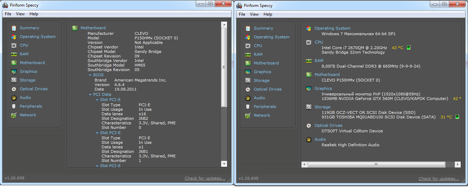The width and height of the screenshot is (468, 187).
Task: Click the Storage icon in right window sidebar
Action: click(248, 80)
